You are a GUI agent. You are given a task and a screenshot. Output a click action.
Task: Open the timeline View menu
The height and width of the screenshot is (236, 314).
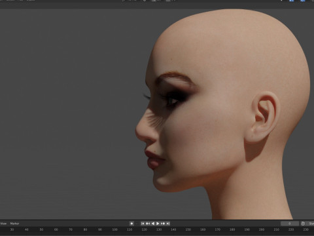click(3, 224)
